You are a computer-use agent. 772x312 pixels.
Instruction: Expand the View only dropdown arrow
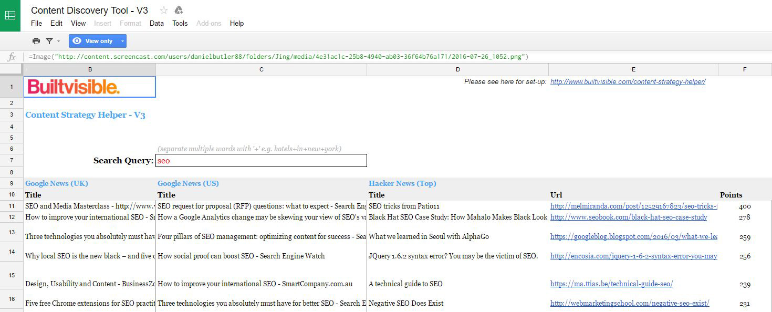tap(122, 41)
